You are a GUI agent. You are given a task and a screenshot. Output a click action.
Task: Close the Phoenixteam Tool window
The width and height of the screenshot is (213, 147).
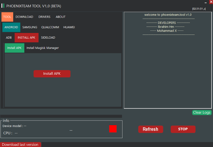(x=211, y=2)
